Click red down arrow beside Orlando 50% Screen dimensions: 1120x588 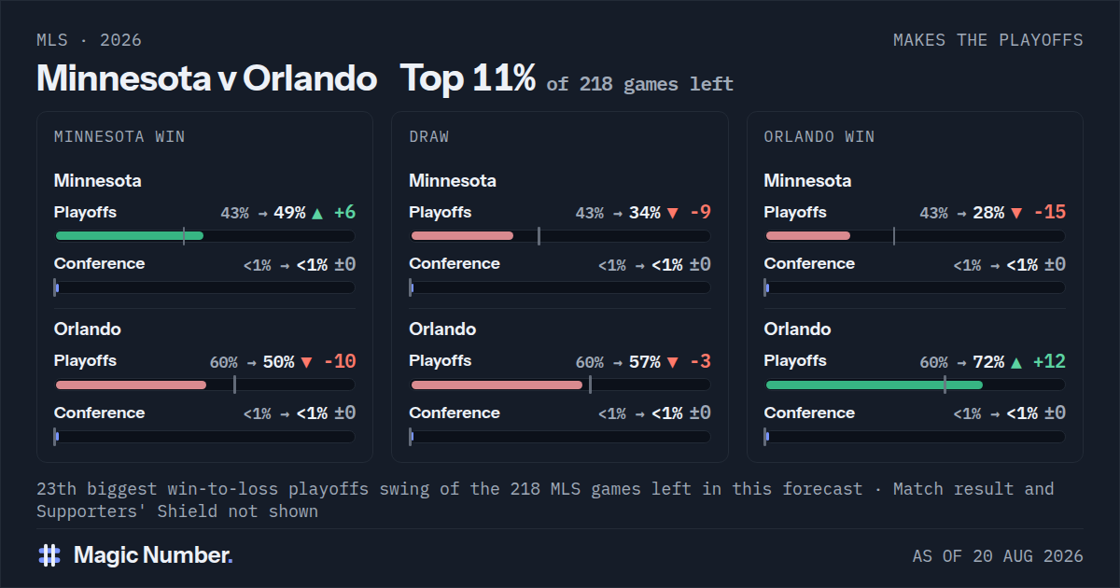click(306, 362)
